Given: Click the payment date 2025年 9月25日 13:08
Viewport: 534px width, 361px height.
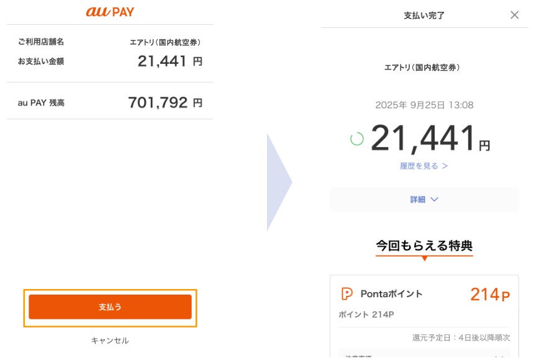Looking at the screenshot, I should [x=424, y=105].
